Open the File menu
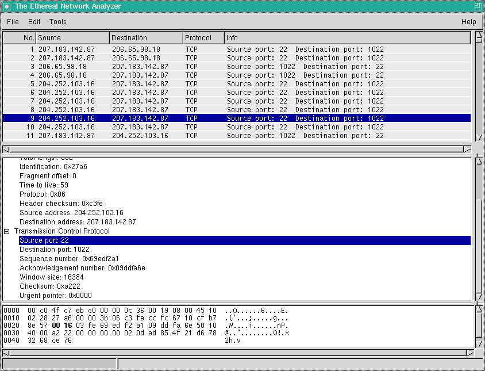The width and height of the screenshot is (485, 371). pyautogui.click(x=12, y=22)
